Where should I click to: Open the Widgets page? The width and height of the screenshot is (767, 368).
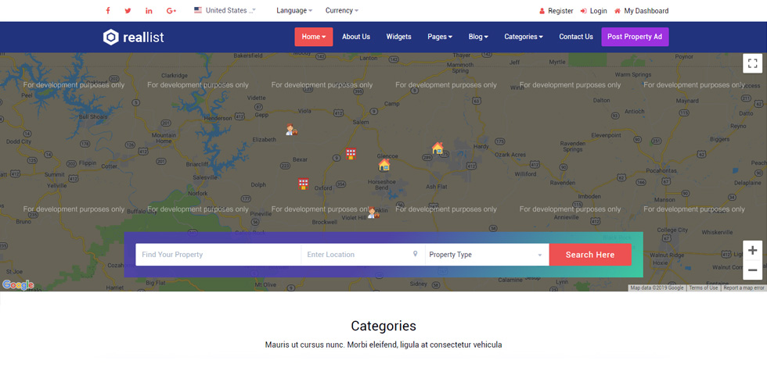point(398,37)
